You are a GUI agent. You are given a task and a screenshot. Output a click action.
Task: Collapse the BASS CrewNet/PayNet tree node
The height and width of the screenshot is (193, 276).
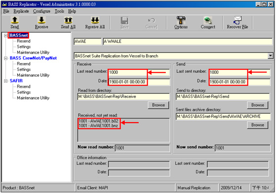[x=5, y=58]
